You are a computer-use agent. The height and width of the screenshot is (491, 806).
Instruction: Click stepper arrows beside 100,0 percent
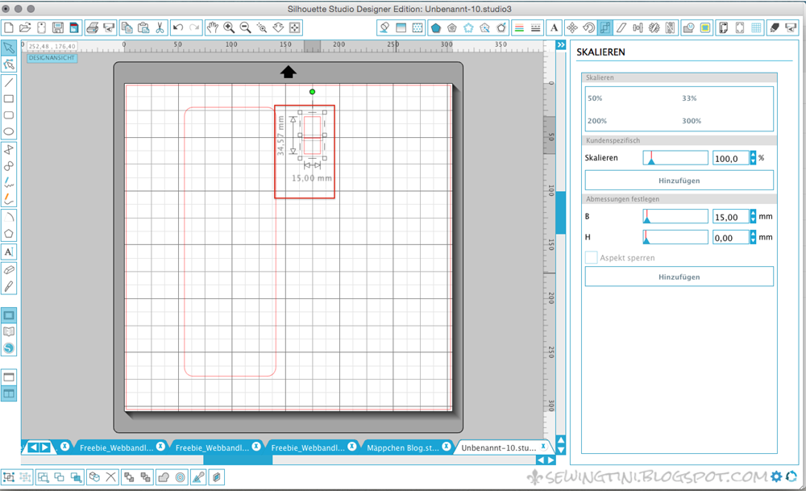pos(753,158)
